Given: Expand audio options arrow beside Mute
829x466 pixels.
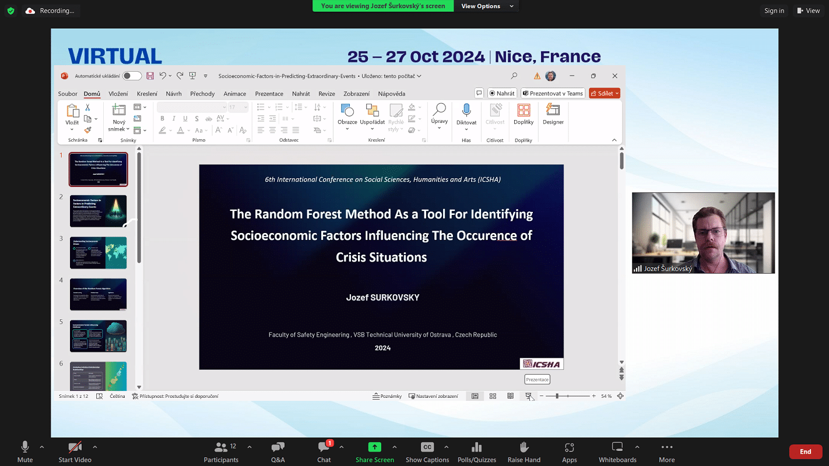Looking at the screenshot, I should [41, 447].
